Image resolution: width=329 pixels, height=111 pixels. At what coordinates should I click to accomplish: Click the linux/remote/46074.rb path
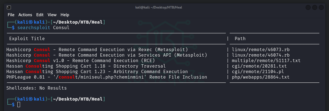click(x=261, y=55)
